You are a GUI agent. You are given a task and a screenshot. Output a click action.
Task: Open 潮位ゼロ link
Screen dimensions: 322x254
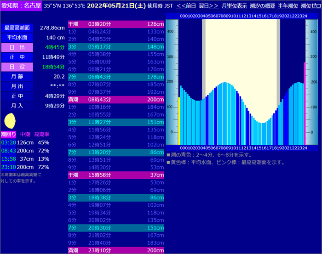310,6
